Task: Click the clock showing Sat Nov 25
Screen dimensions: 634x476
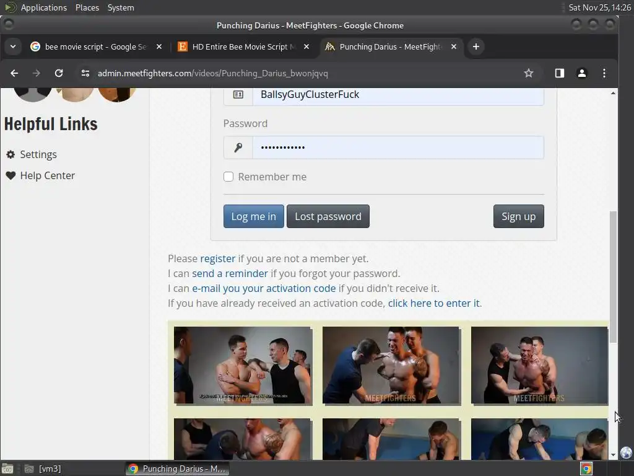Action: [x=599, y=7]
